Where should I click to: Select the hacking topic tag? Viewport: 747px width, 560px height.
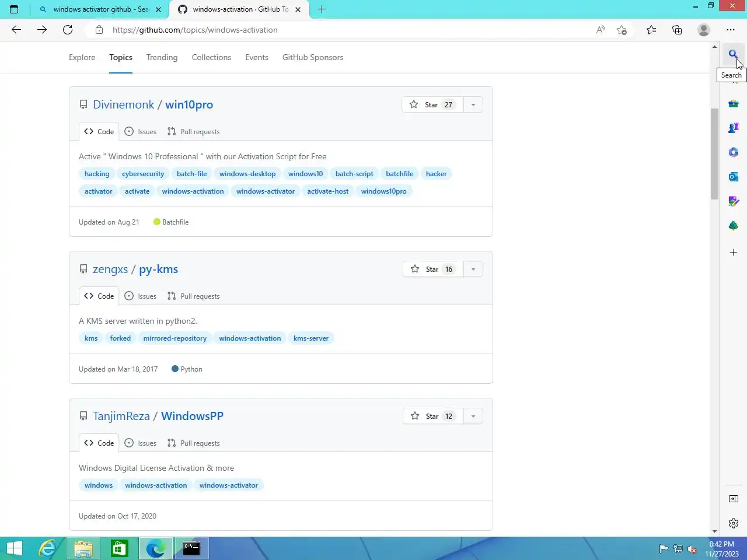(x=97, y=174)
